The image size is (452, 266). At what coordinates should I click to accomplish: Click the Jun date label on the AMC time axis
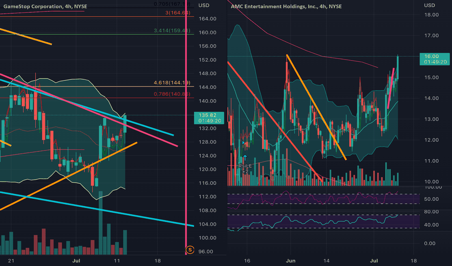[291, 261]
